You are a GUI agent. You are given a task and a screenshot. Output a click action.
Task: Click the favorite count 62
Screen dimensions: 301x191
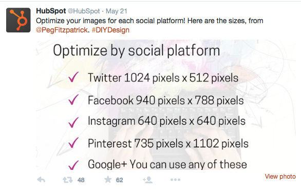[x=119, y=180]
